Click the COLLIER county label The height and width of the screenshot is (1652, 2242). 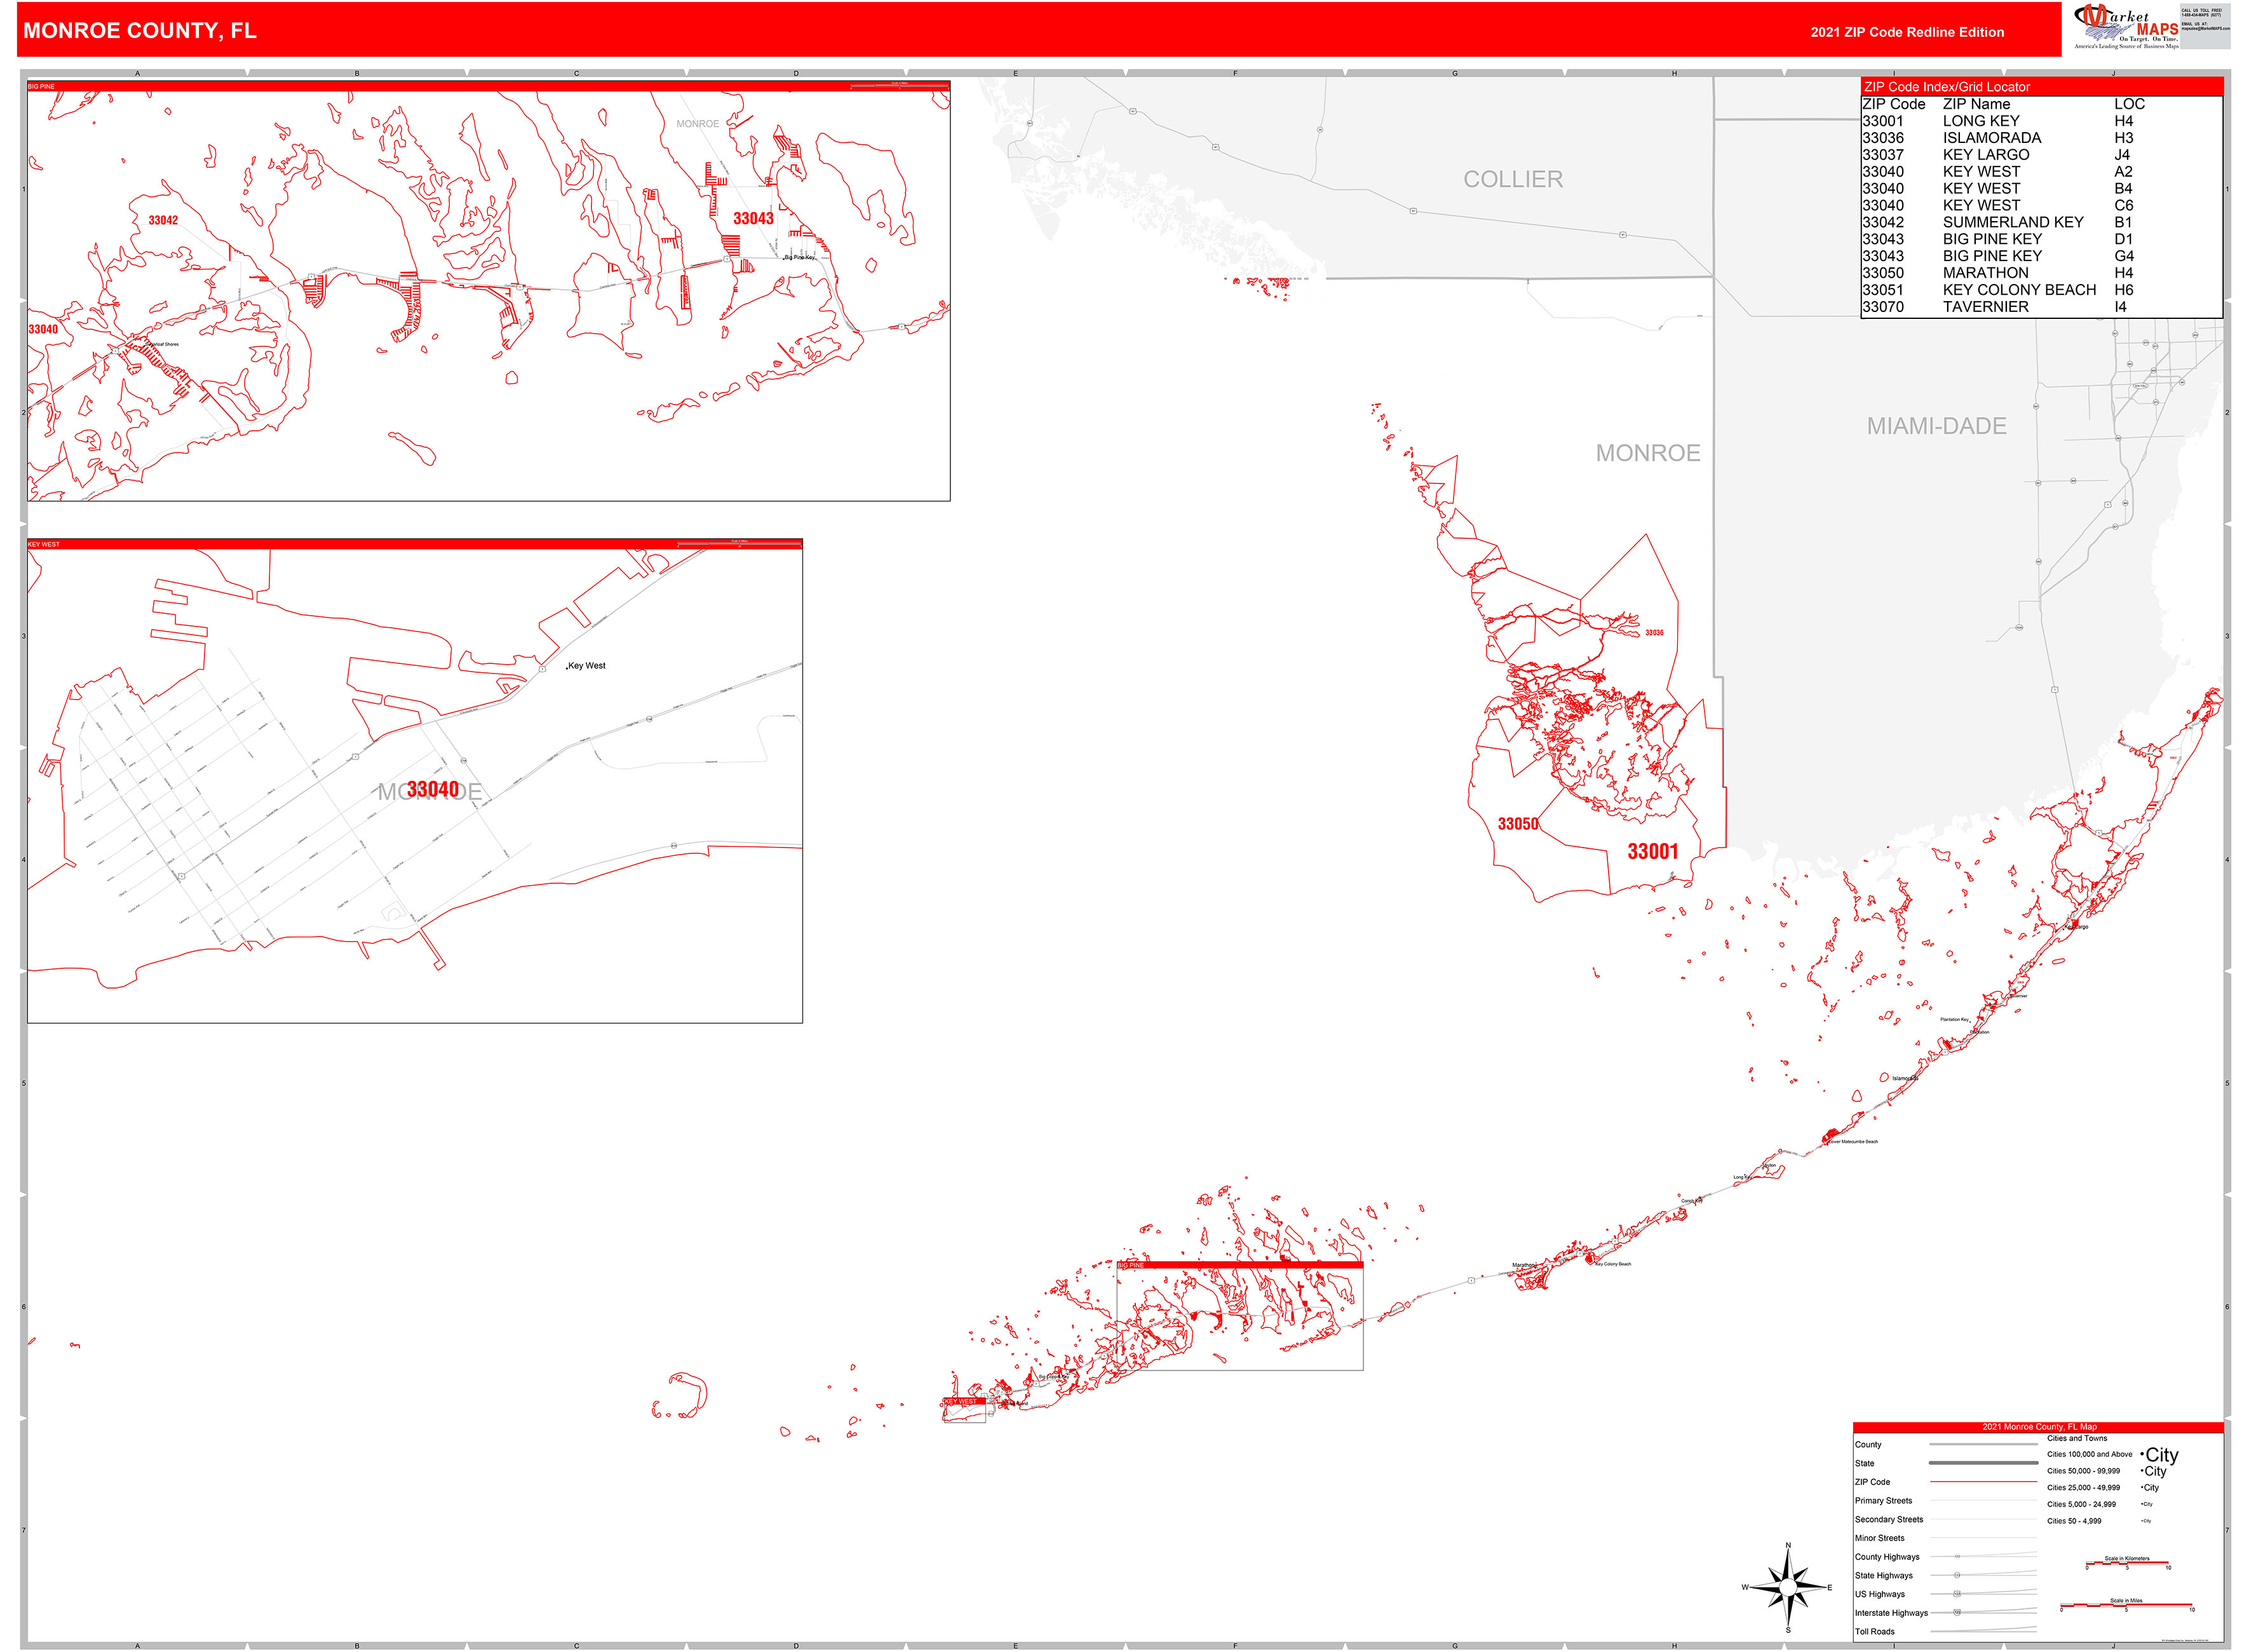(x=1513, y=178)
